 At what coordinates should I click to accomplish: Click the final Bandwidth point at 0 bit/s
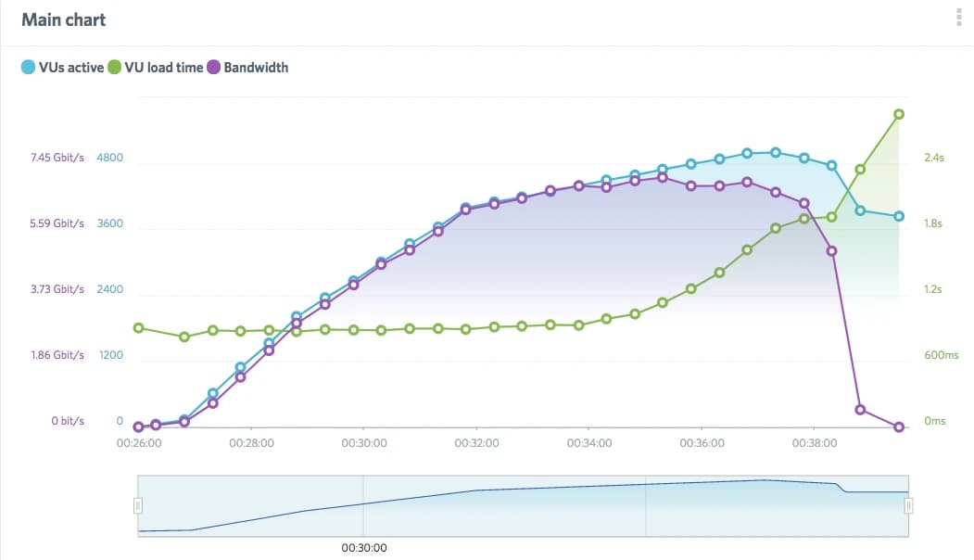(898, 427)
